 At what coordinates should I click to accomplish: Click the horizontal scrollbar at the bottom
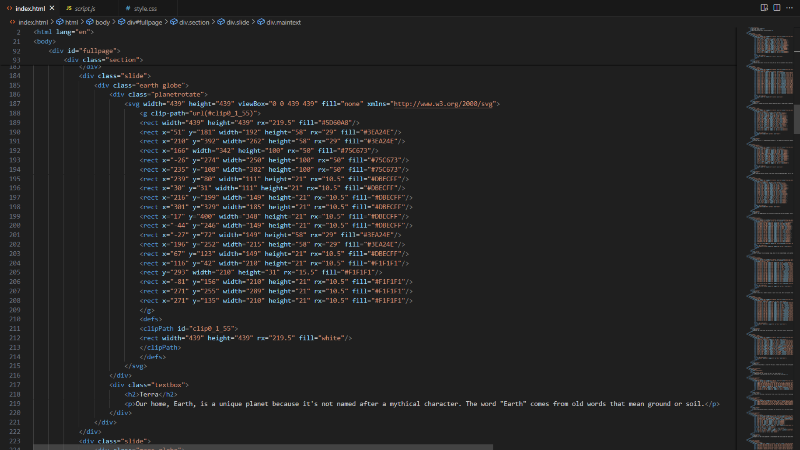pos(263,447)
